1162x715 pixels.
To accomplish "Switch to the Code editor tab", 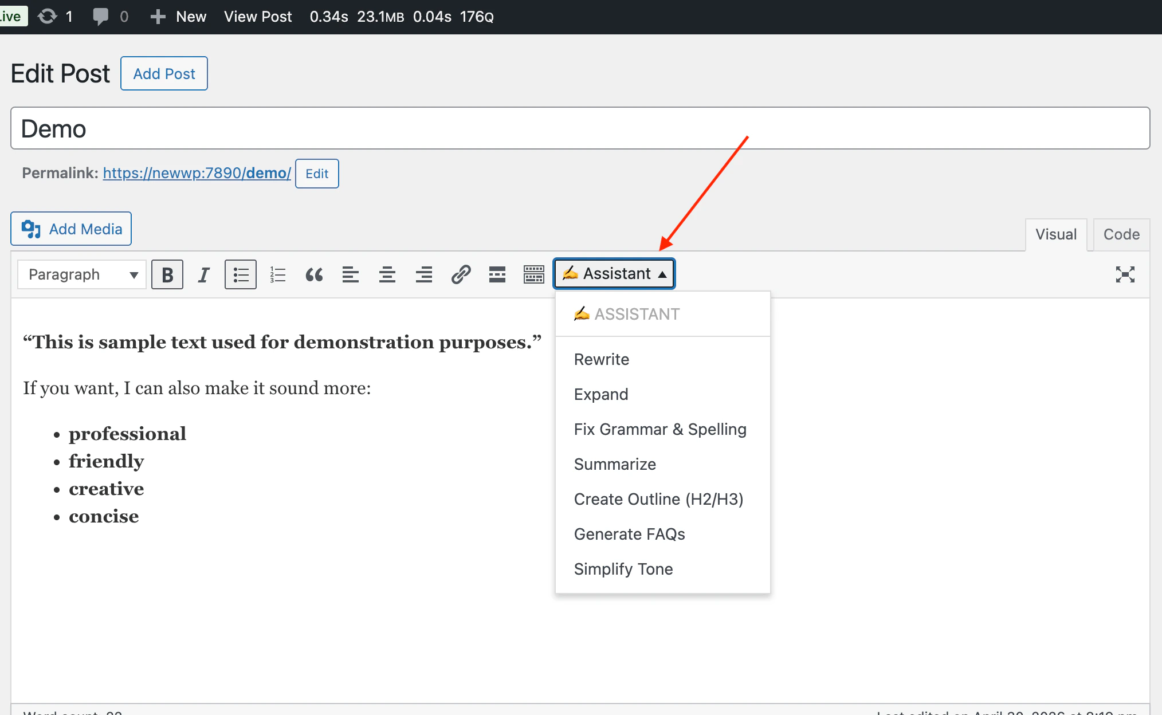I will coord(1121,234).
